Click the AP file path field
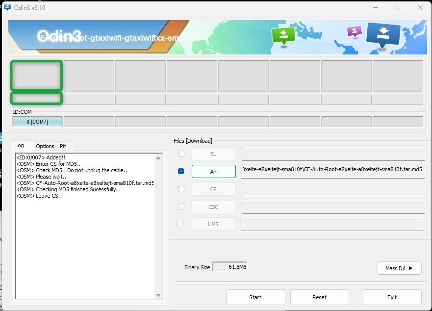Screen dimensions: 432x311 [x=332, y=170]
